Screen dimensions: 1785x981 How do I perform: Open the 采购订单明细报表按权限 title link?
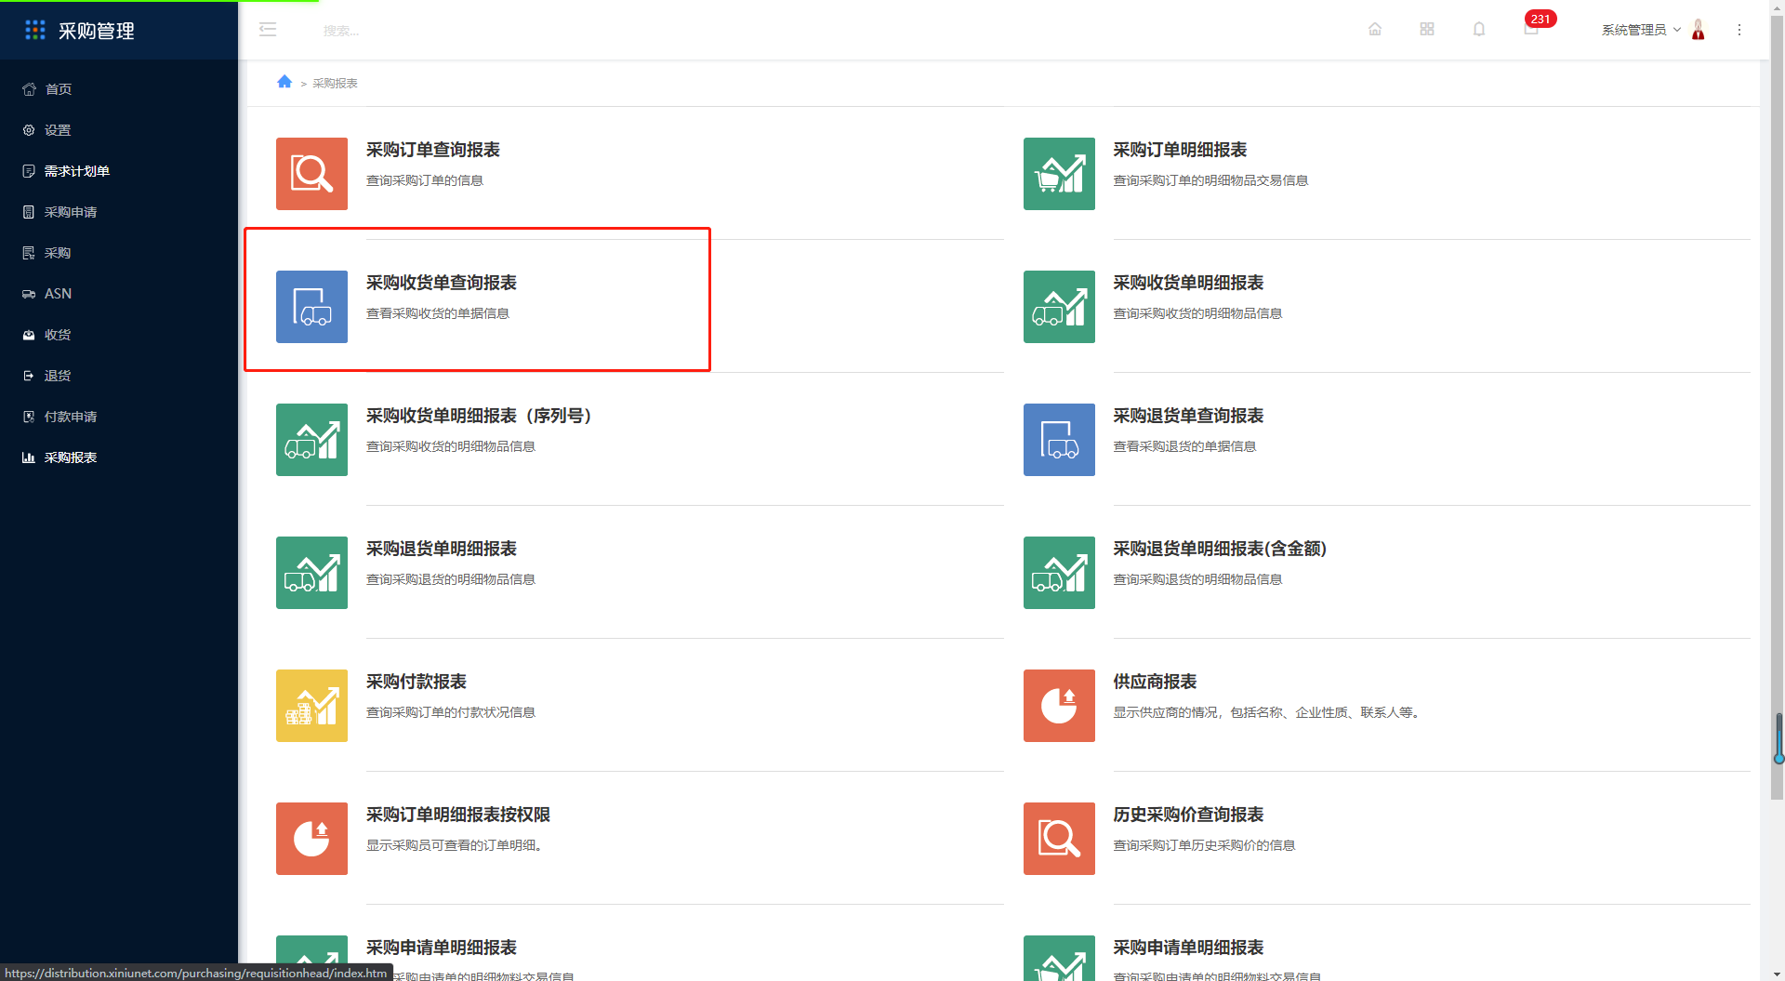click(x=457, y=815)
